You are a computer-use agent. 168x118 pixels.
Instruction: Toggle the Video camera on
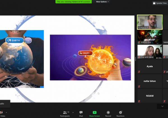[2, 114]
